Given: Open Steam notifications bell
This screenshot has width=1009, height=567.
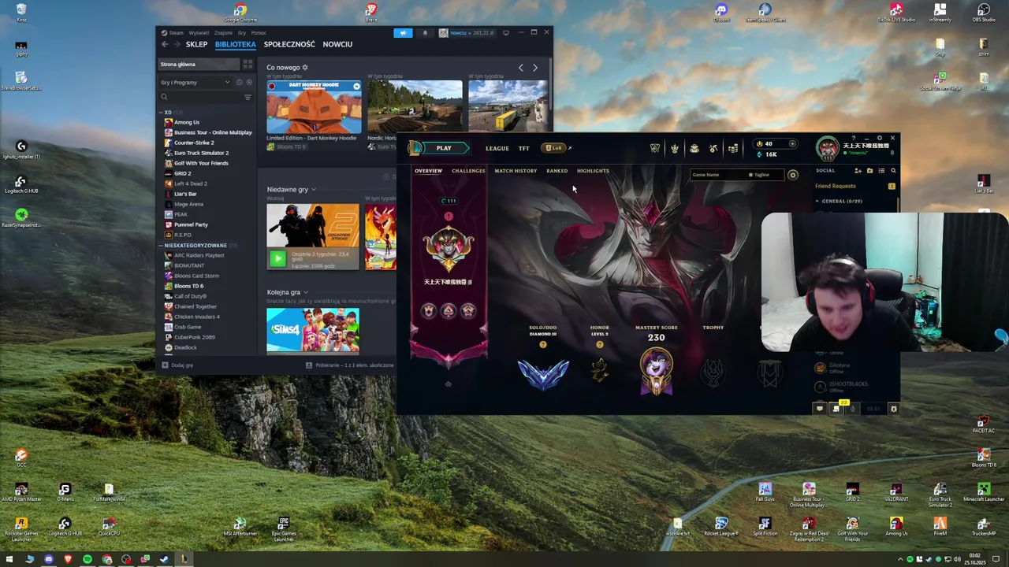Looking at the screenshot, I should click(x=425, y=33).
